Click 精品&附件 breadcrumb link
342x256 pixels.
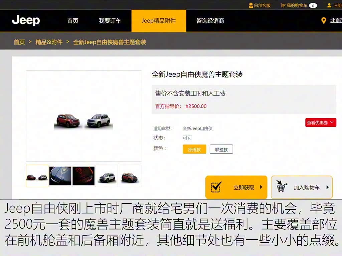tap(49, 42)
